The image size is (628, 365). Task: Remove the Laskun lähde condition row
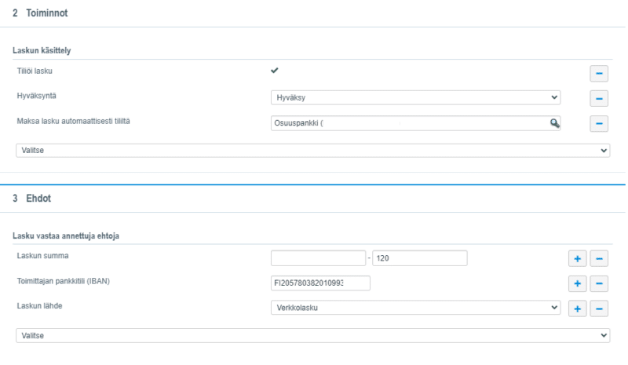pyautogui.click(x=599, y=308)
